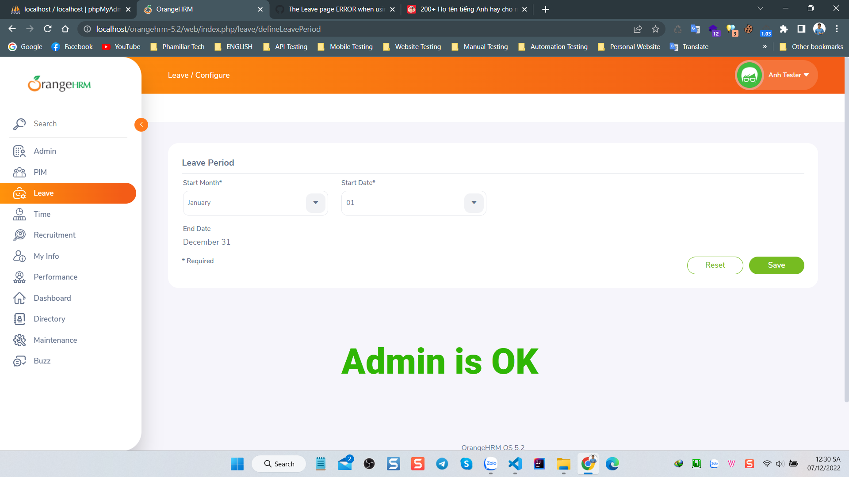
Task: Open the Dashboard home icon
Action: coord(19,298)
